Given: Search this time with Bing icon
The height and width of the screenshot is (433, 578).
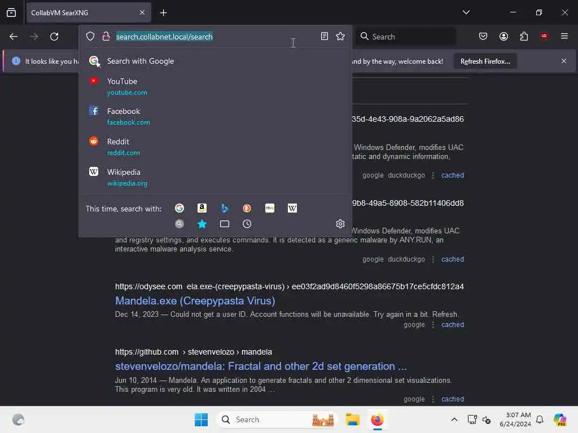Looking at the screenshot, I should [225, 209].
